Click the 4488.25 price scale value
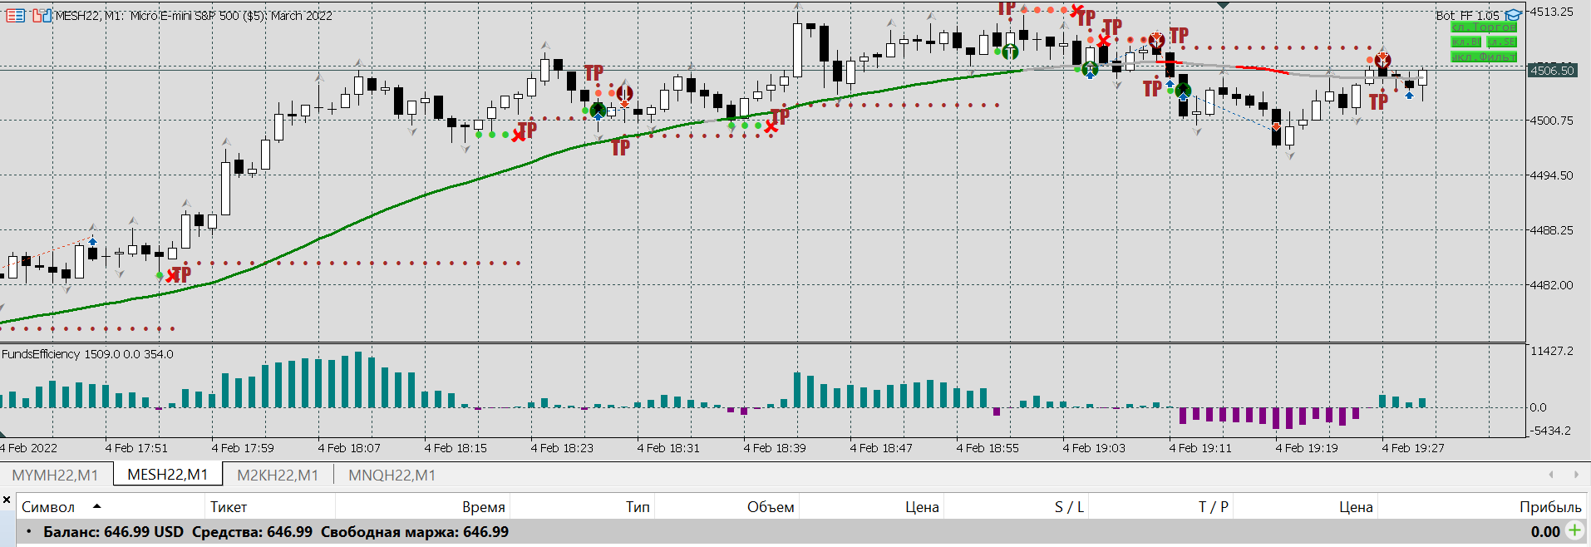The height and width of the screenshot is (547, 1591). pyautogui.click(x=1551, y=230)
